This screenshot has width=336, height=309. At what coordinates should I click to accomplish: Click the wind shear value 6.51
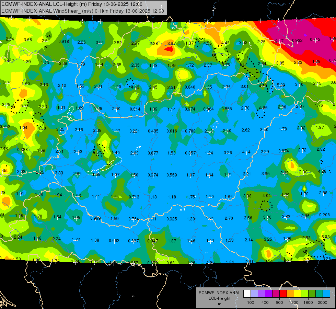point(97,152)
